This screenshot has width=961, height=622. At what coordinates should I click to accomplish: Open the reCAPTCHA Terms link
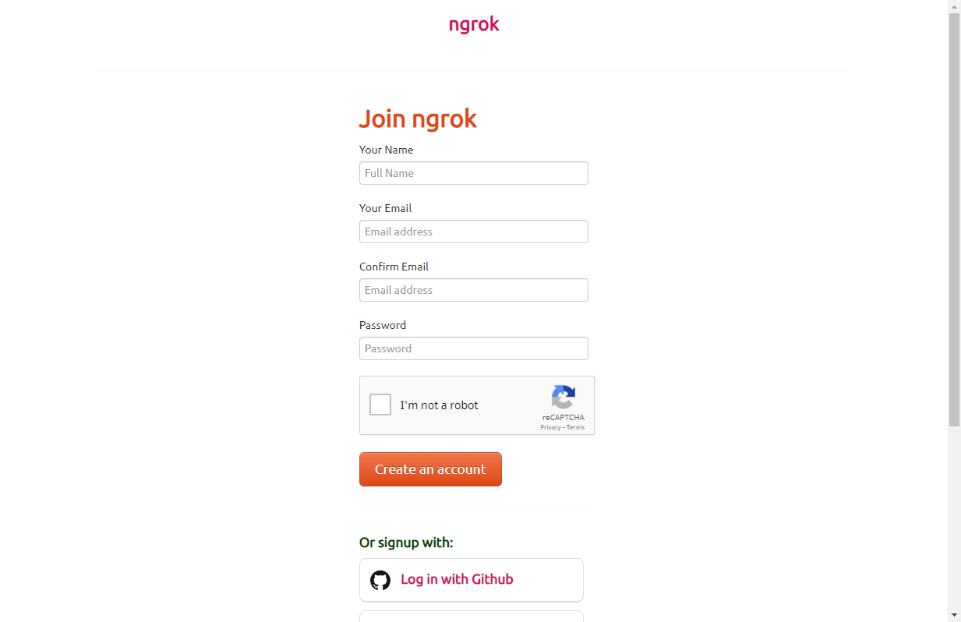(575, 427)
